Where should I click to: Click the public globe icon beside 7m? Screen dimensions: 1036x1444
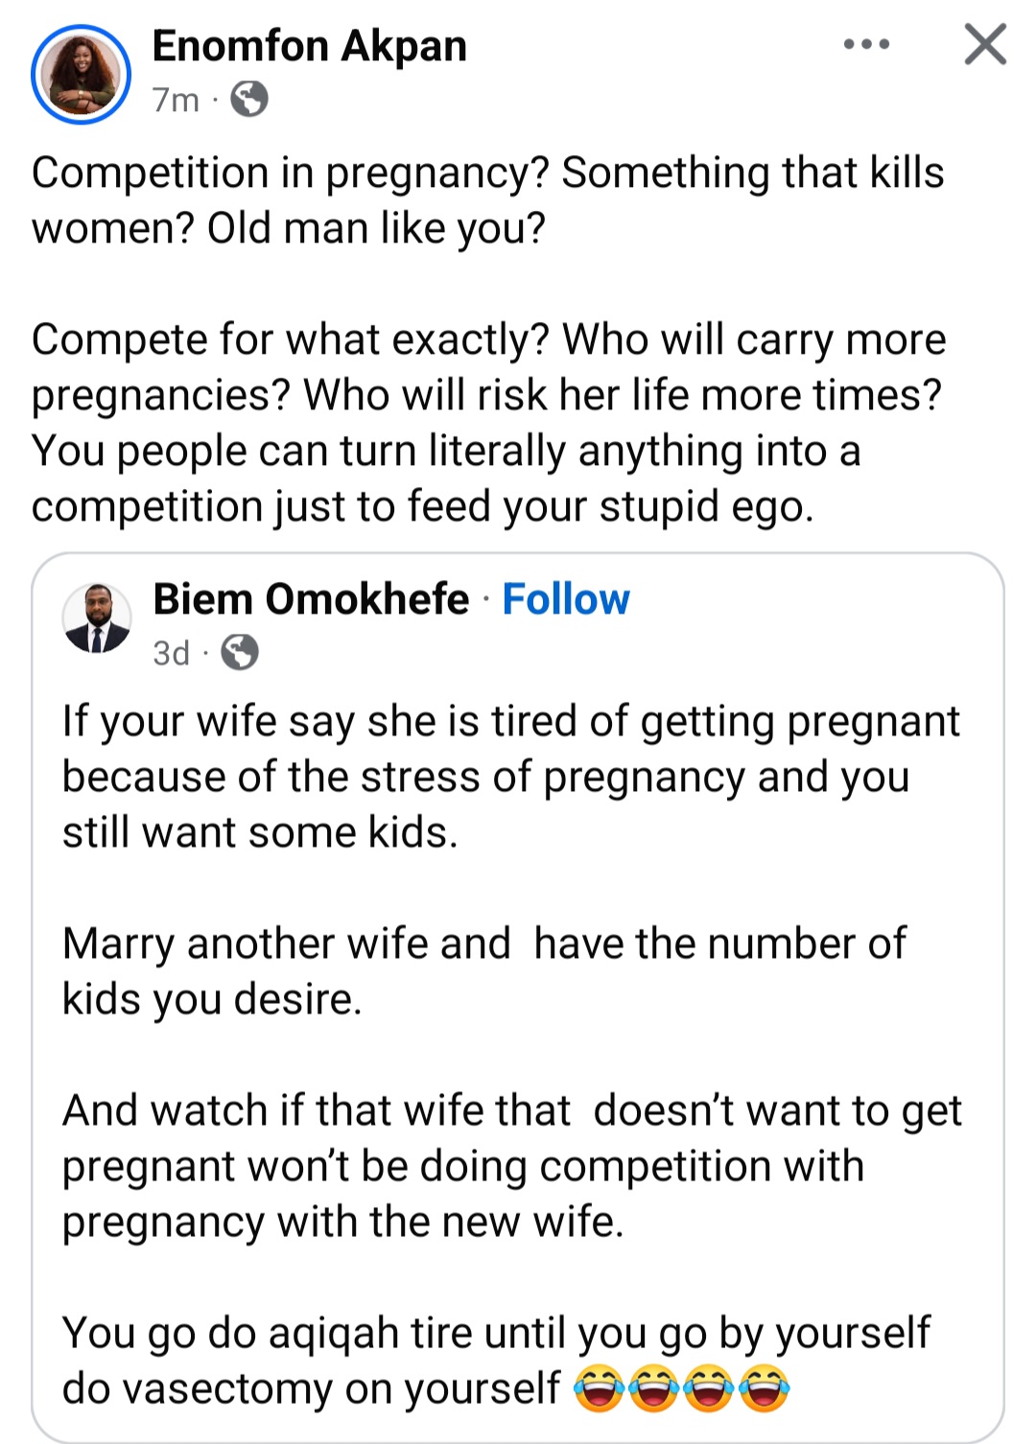pos(249,99)
